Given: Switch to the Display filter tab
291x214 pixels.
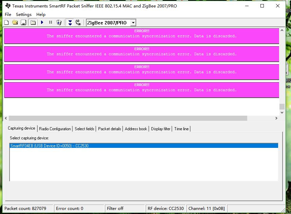Looking at the screenshot, I should pos(161,129).
